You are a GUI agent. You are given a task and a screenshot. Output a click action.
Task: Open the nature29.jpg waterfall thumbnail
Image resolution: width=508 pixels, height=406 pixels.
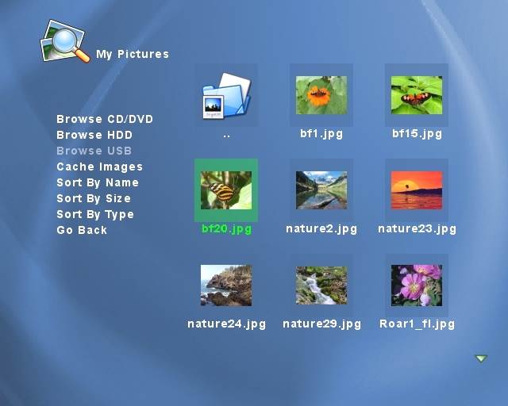[321, 285]
